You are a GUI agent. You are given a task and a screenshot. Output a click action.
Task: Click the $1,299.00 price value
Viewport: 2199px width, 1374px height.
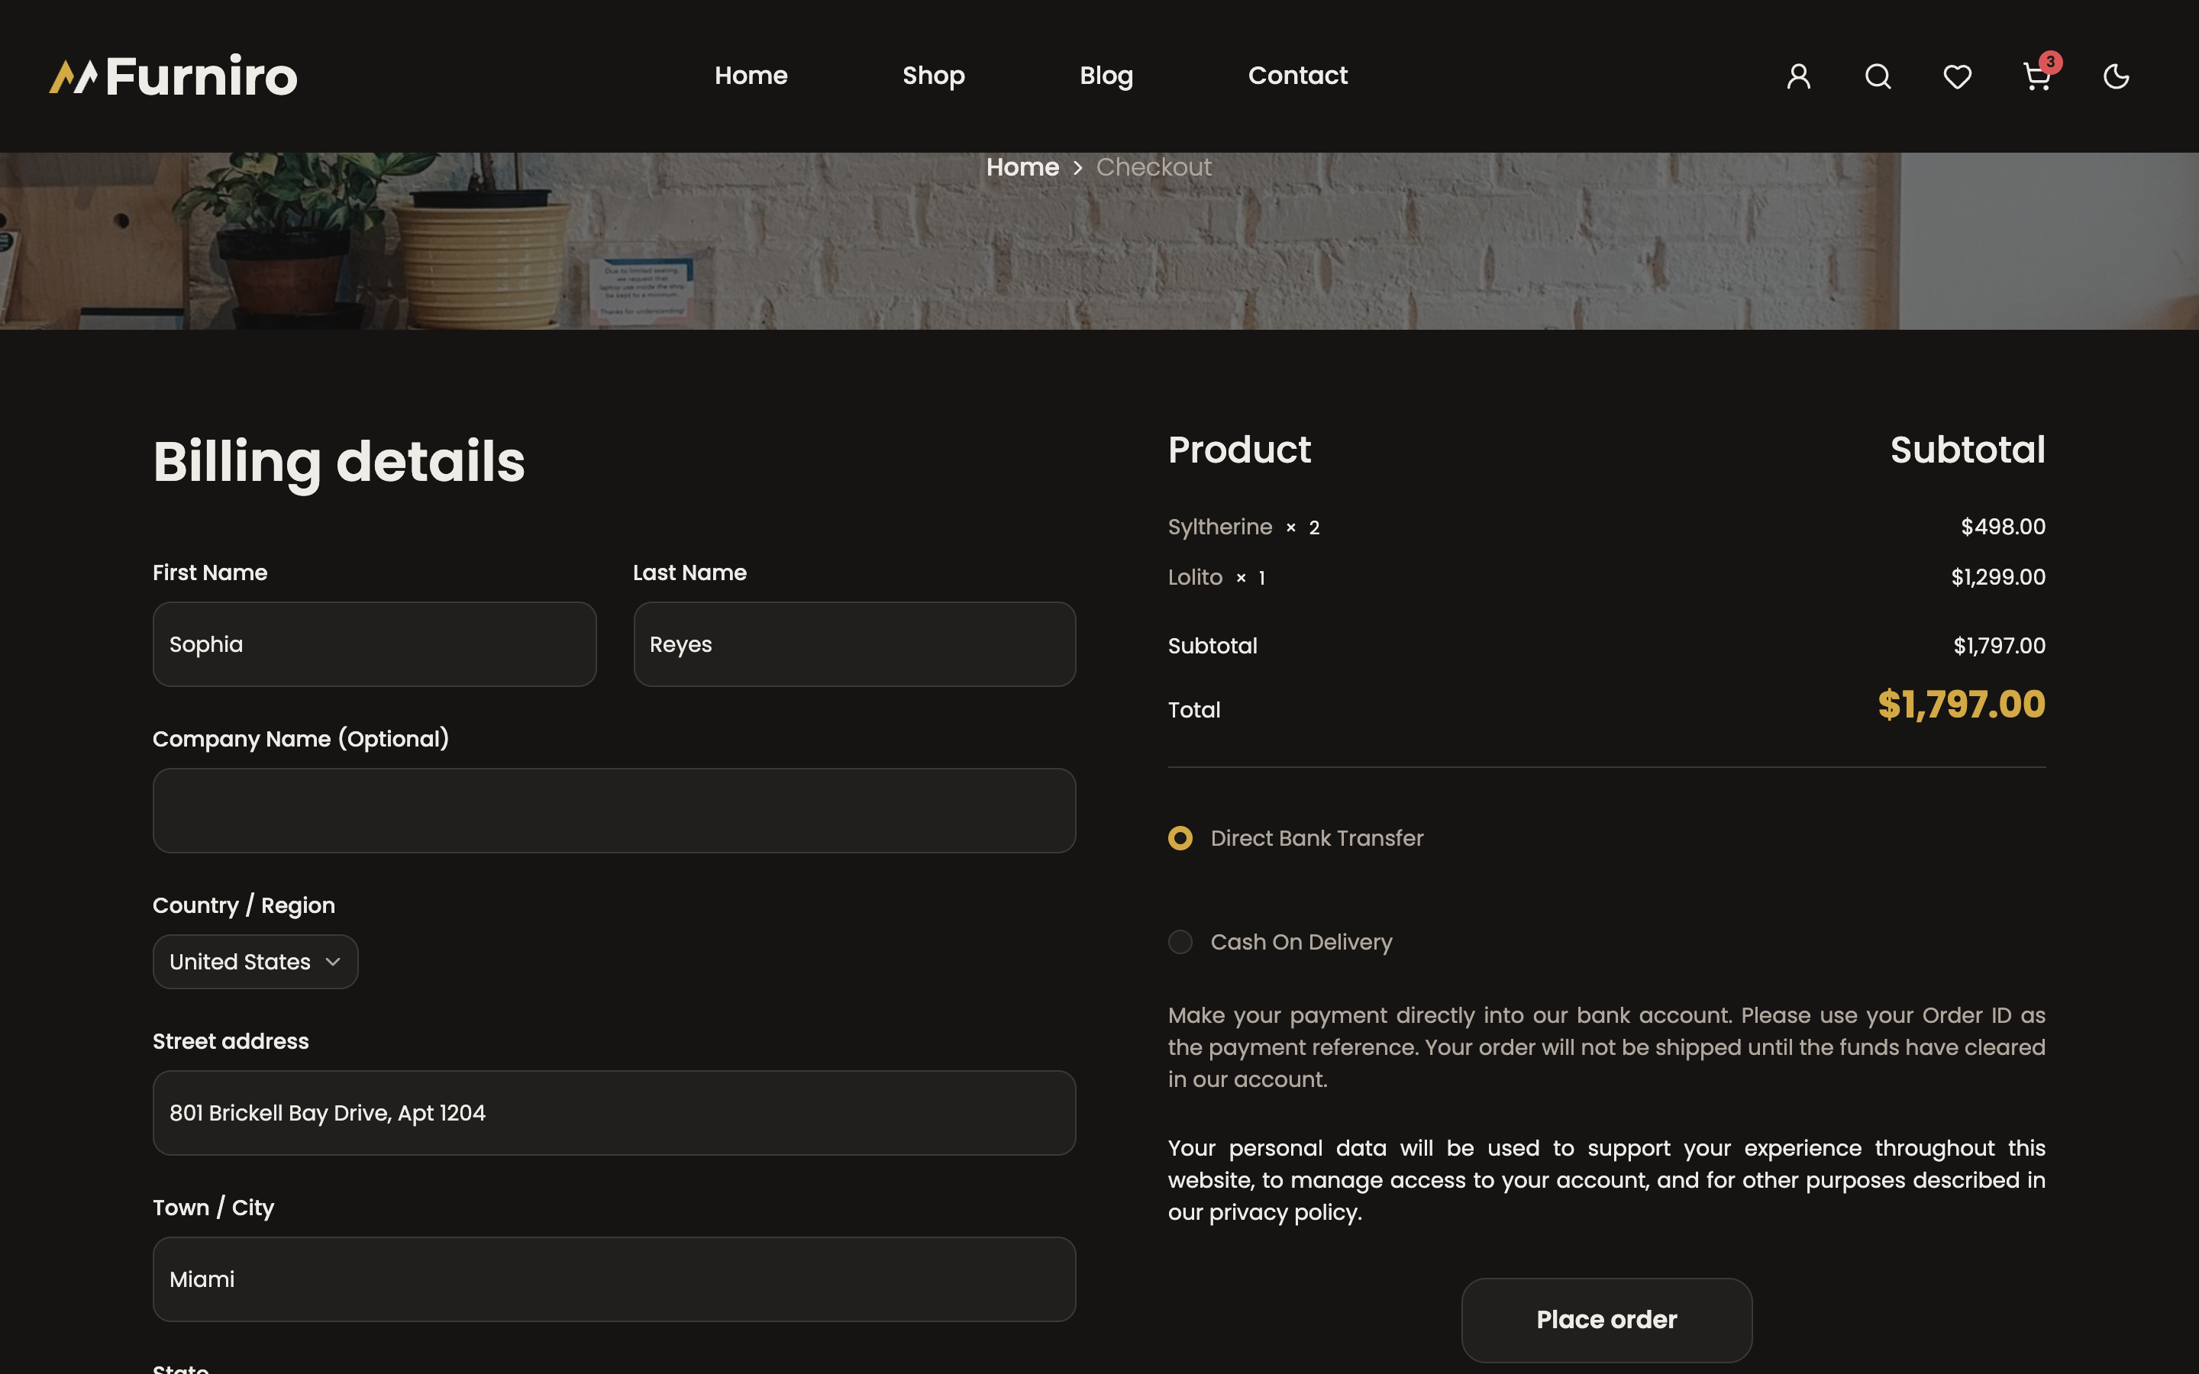click(x=1998, y=577)
